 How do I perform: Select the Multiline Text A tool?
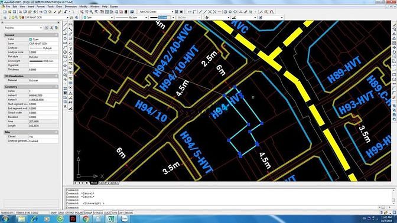(x=65, y=107)
